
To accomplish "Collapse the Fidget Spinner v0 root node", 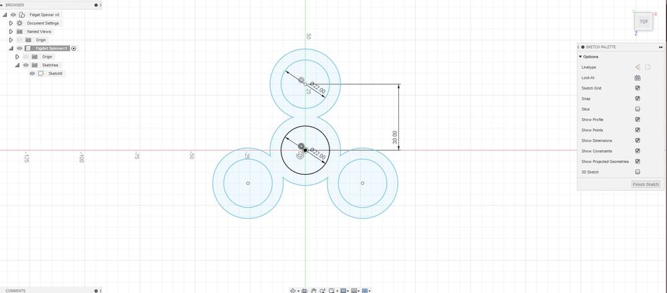I will point(5,15).
